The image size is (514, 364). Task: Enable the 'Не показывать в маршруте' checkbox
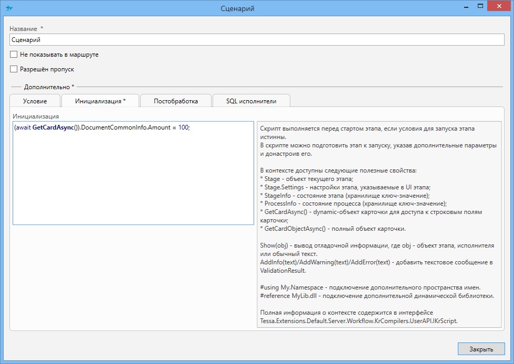click(x=14, y=55)
